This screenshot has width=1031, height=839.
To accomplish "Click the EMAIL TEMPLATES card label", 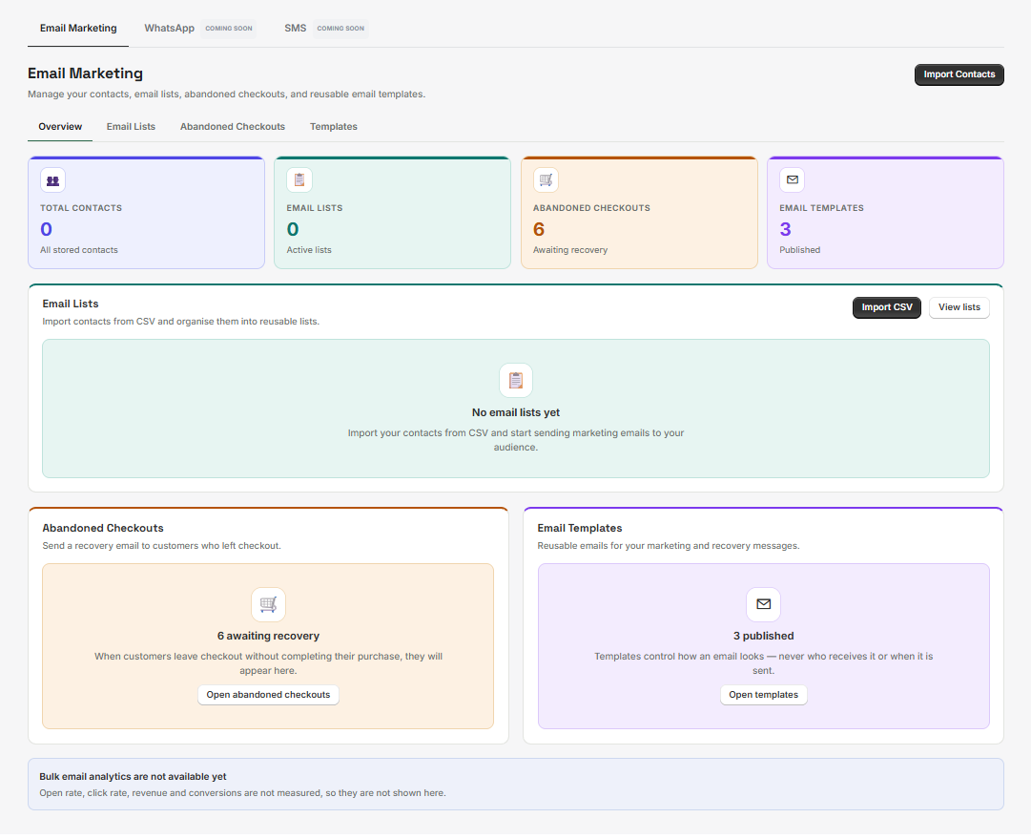I will pos(821,209).
